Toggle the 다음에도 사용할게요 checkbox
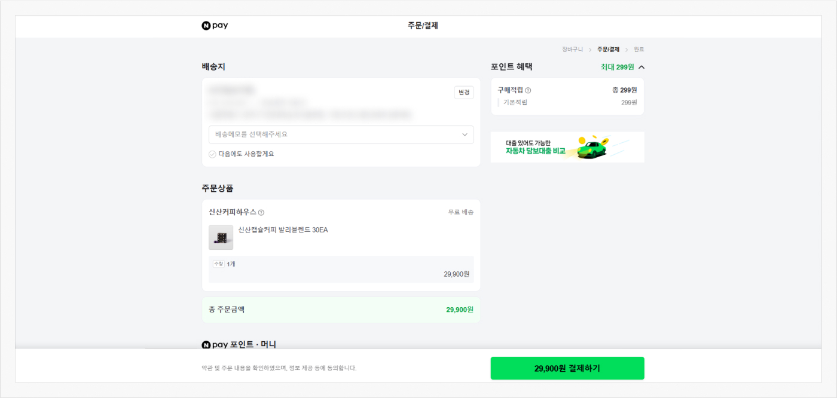 click(212, 154)
